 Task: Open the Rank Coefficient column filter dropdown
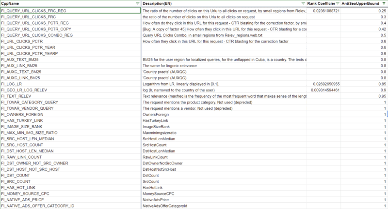coord(338,3)
